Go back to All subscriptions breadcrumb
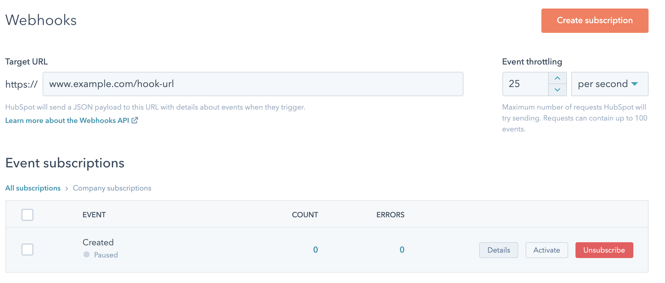 point(33,188)
